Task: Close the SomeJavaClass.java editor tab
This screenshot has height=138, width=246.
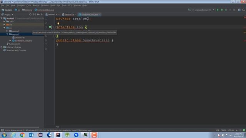Action: click(x=100, y=15)
